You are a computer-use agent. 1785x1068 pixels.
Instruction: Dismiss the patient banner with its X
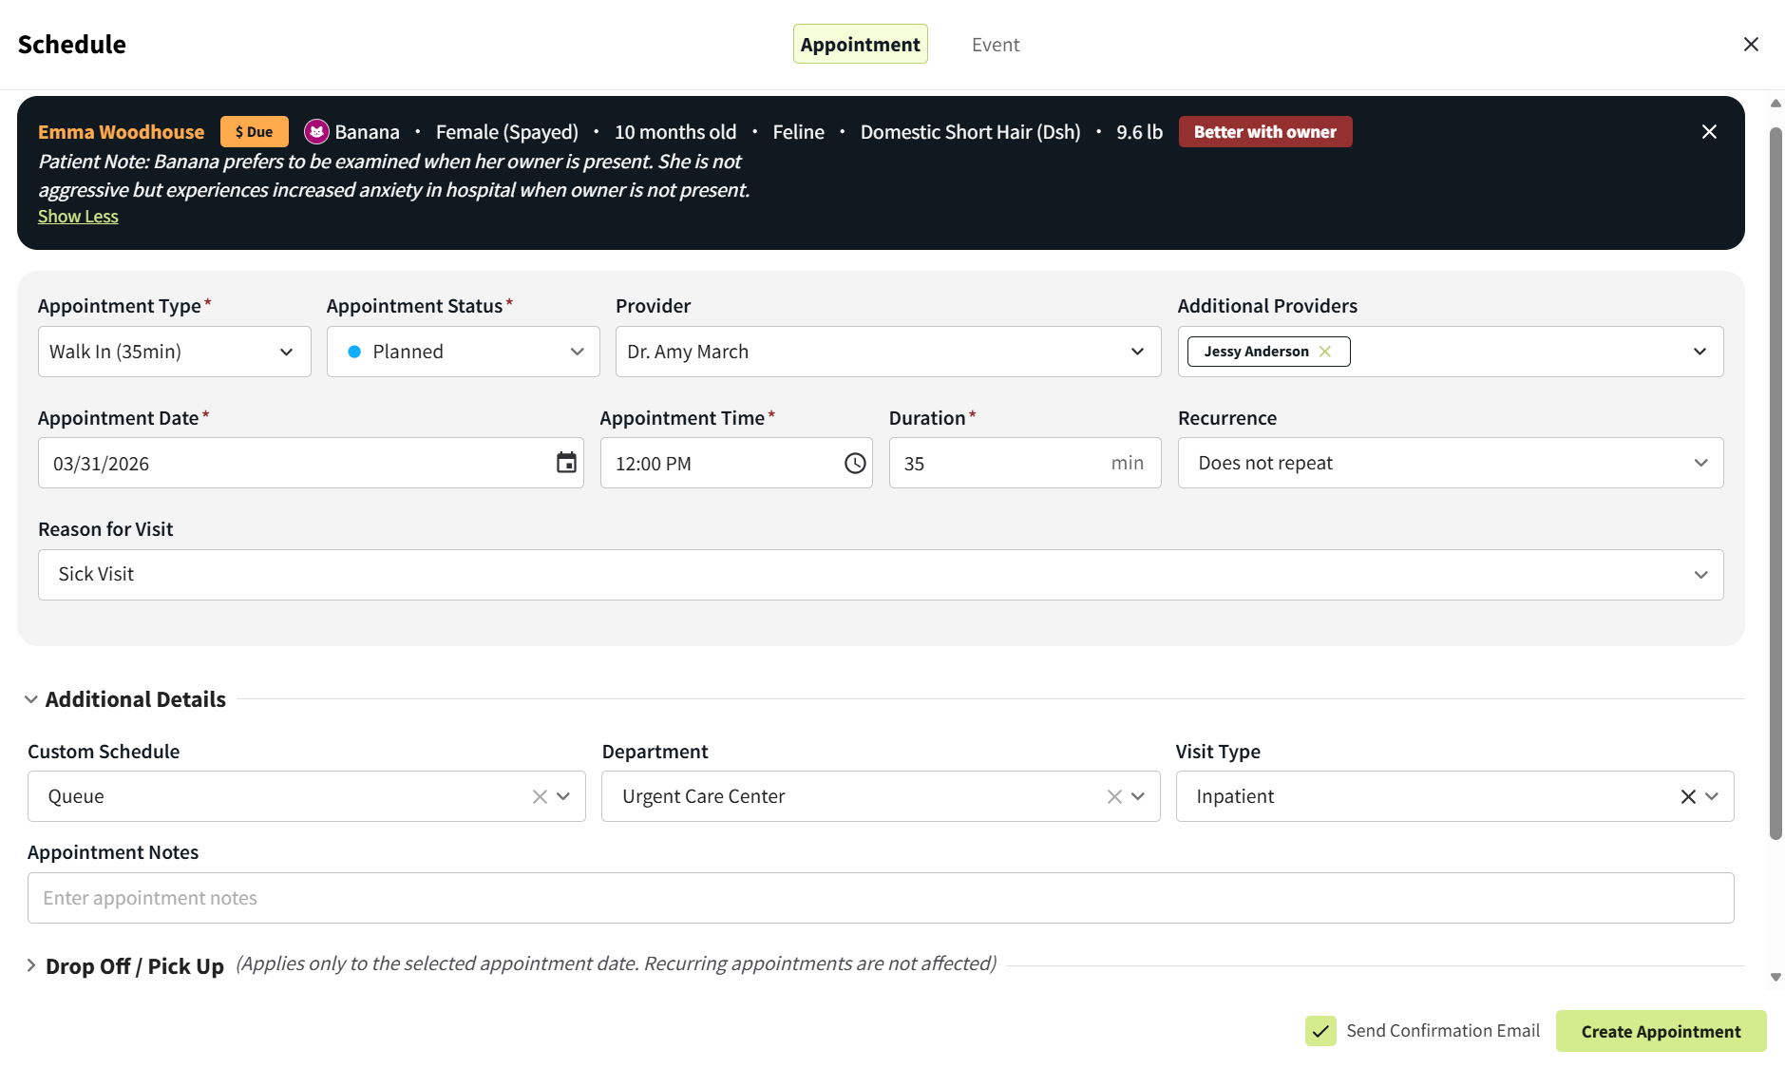1709,132
